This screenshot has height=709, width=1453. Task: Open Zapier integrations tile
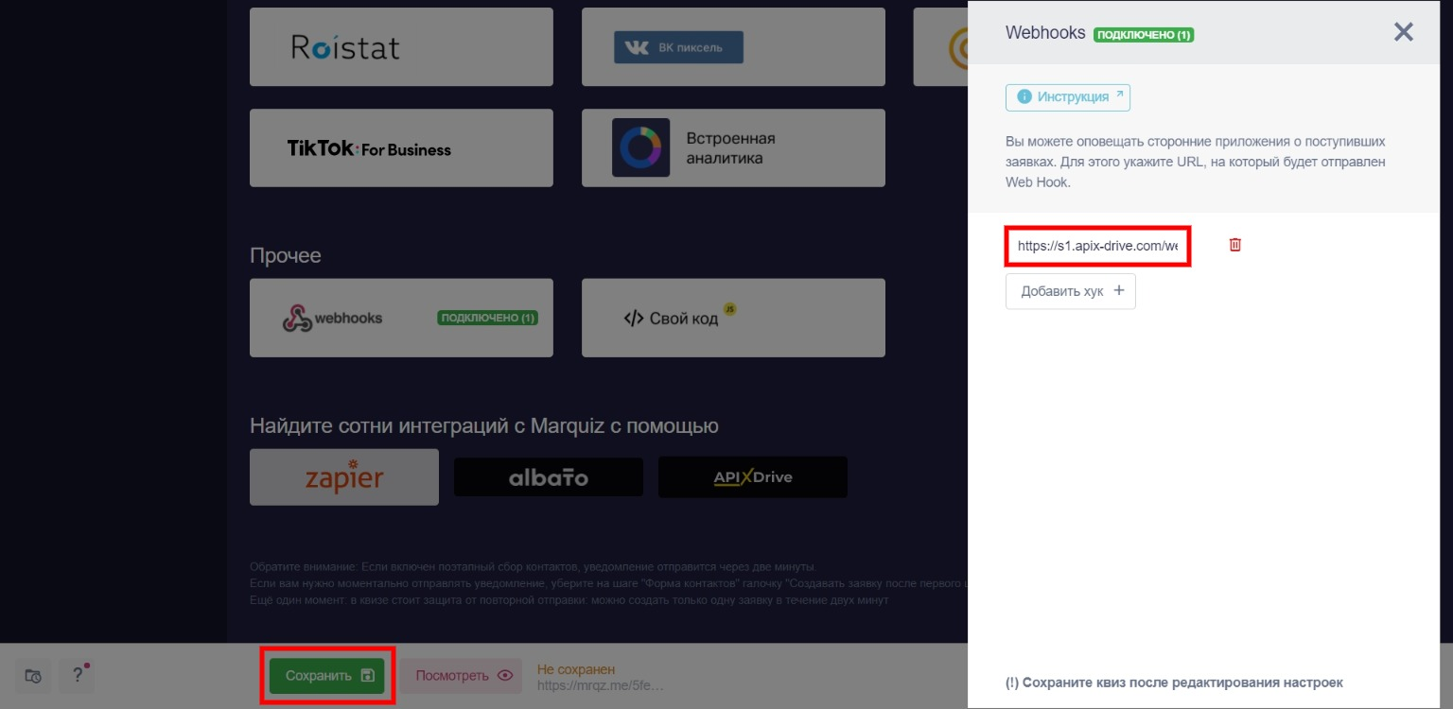pyautogui.click(x=344, y=477)
